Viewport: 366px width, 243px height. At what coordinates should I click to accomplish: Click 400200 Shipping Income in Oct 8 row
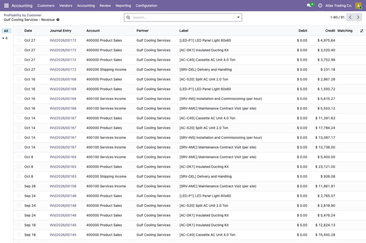click(x=106, y=176)
